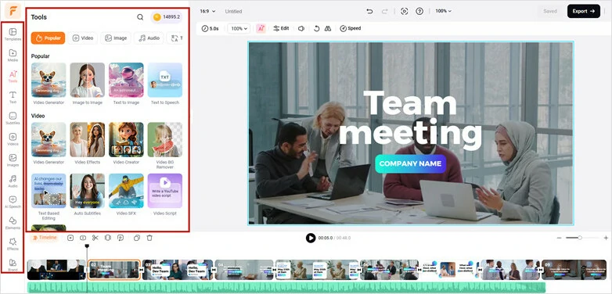Open the help question mark icon
This screenshot has width=612, height=294.
click(419, 11)
